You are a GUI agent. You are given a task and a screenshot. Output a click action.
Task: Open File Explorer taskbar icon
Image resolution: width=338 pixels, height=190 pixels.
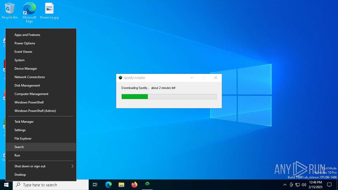[x=121, y=185]
